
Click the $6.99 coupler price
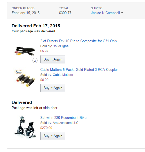pyautogui.click(x=44, y=80)
